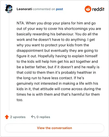Open "View the conversation" button
This screenshot has height=137, width=109.
pyautogui.click(x=55, y=128)
